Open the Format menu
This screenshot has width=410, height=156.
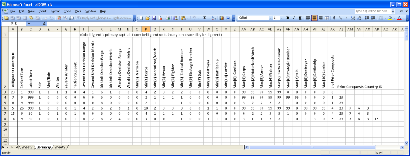(55, 11)
